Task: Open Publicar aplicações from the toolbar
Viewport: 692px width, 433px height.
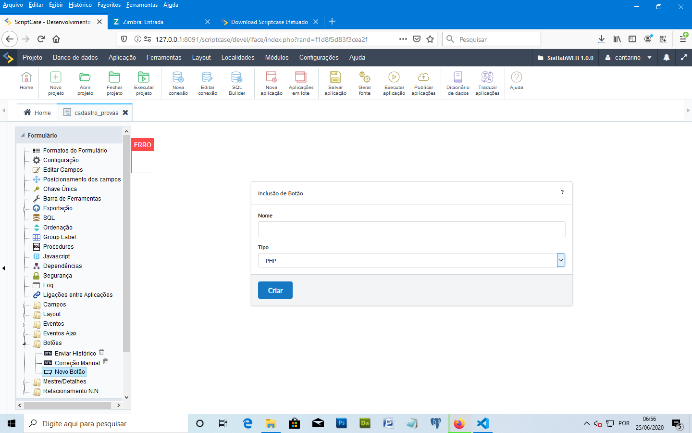Action: 423,83
